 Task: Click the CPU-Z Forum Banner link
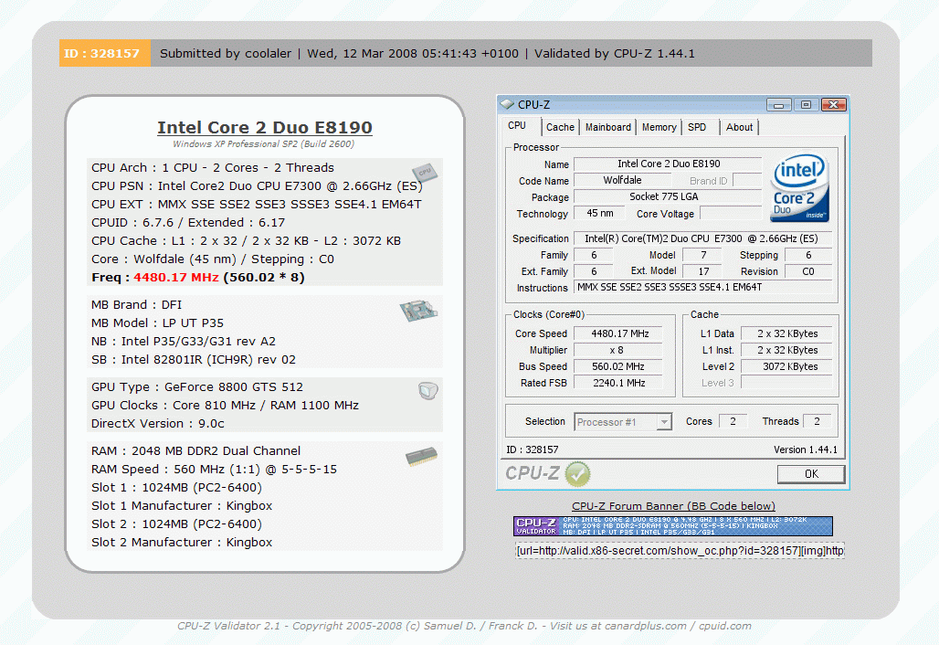point(673,506)
